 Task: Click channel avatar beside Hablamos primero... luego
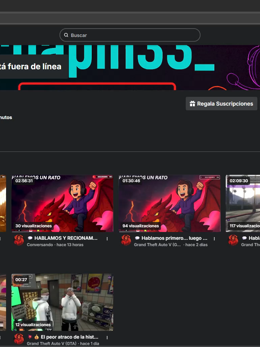pos(126,240)
